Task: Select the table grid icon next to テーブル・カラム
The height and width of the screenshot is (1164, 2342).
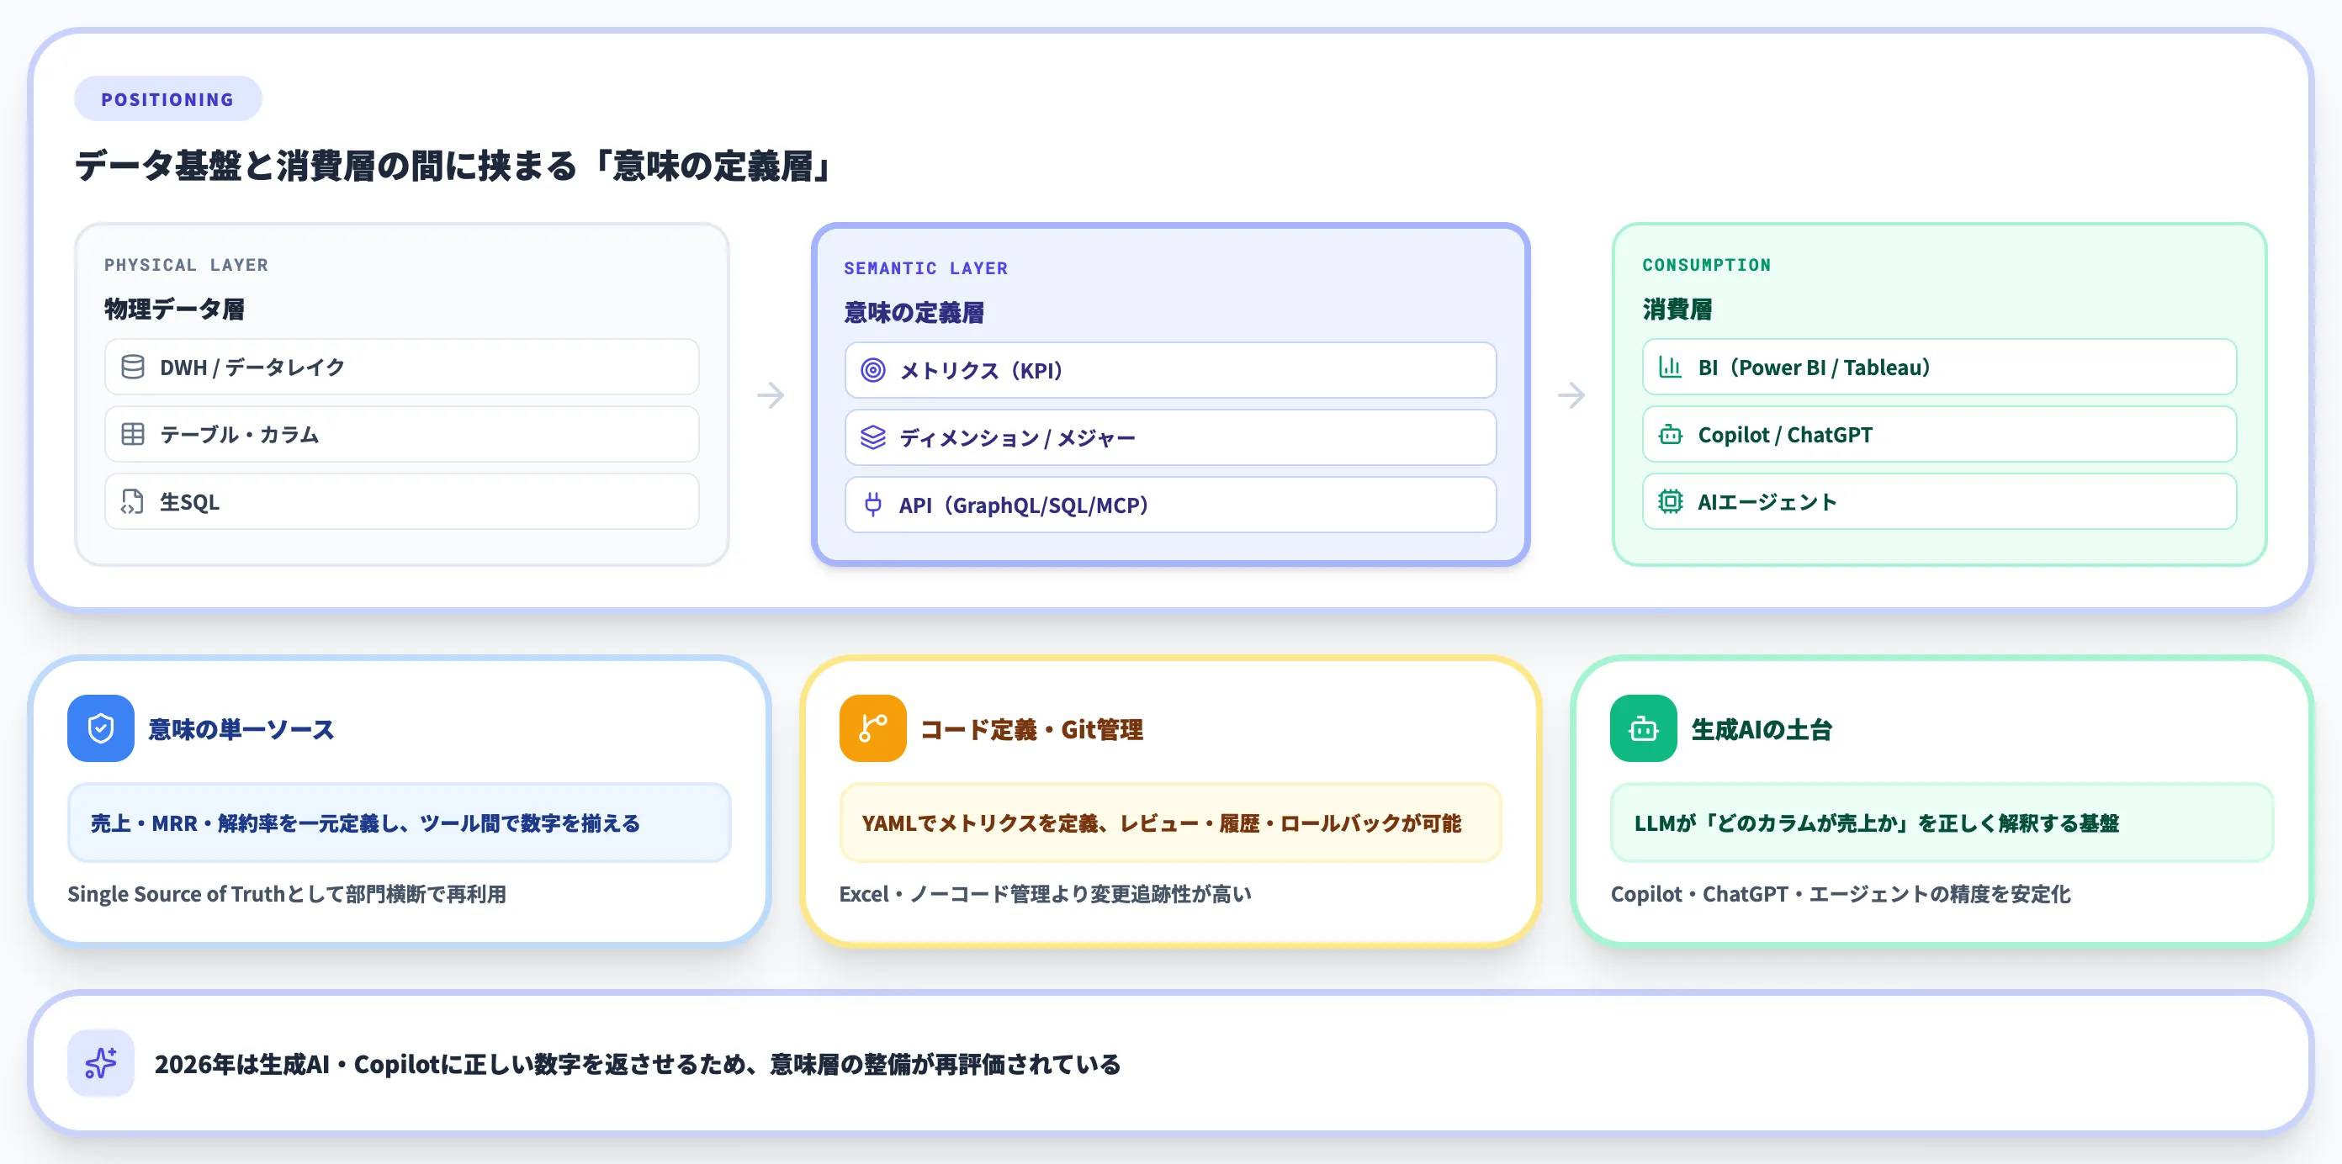Action: click(x=133, y=434)
